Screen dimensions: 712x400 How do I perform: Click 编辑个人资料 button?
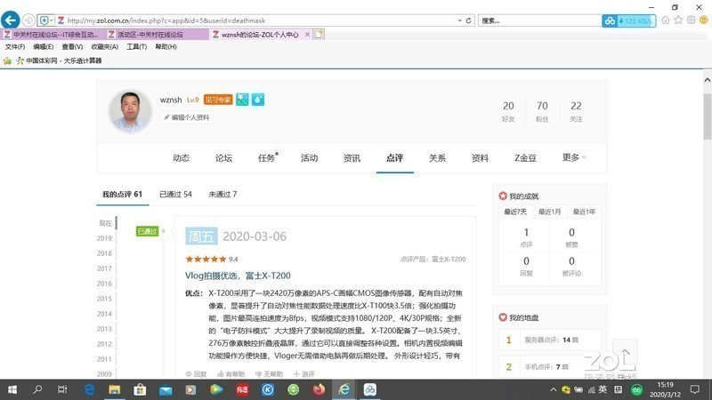point(187,117)
